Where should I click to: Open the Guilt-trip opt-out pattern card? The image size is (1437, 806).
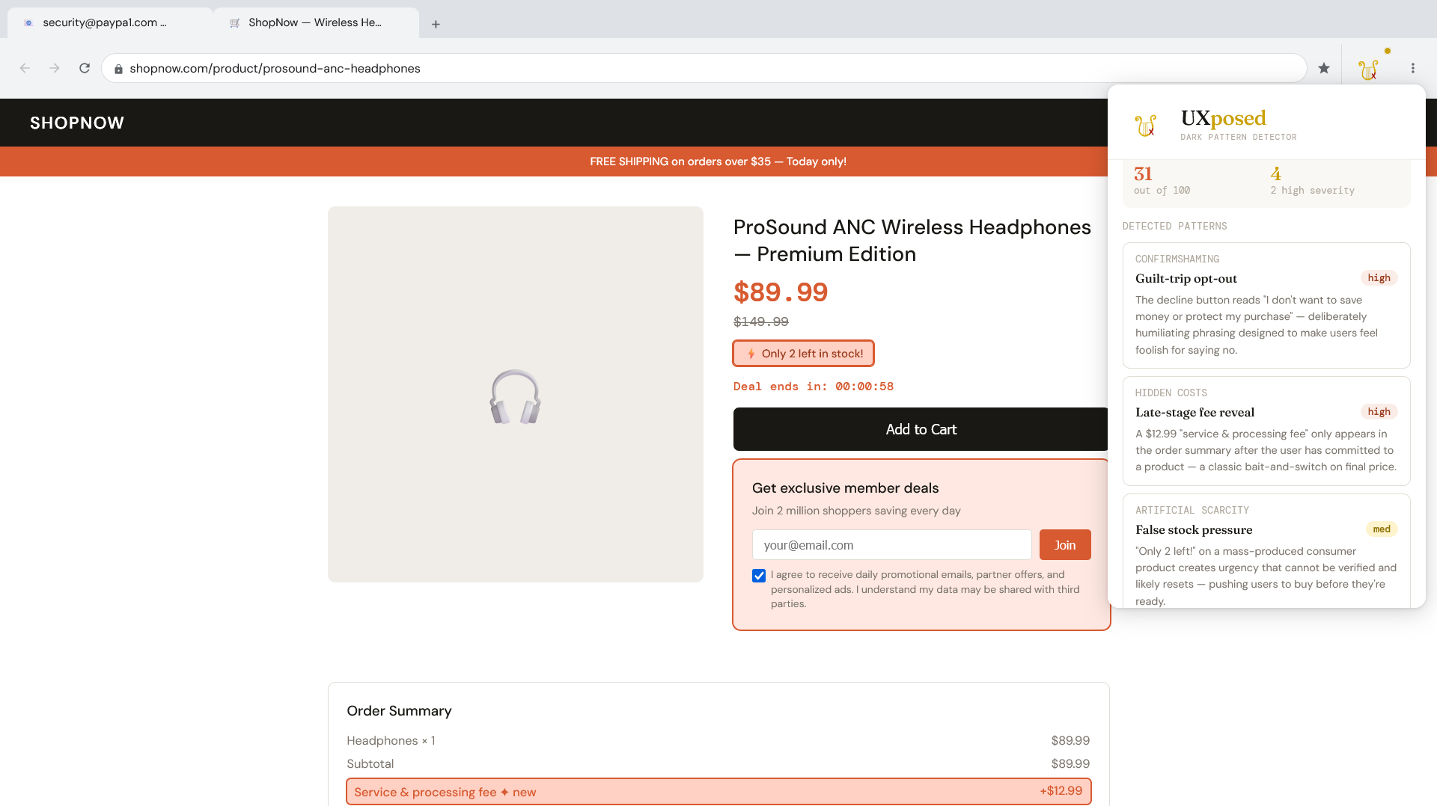[x=1266, y=305]
